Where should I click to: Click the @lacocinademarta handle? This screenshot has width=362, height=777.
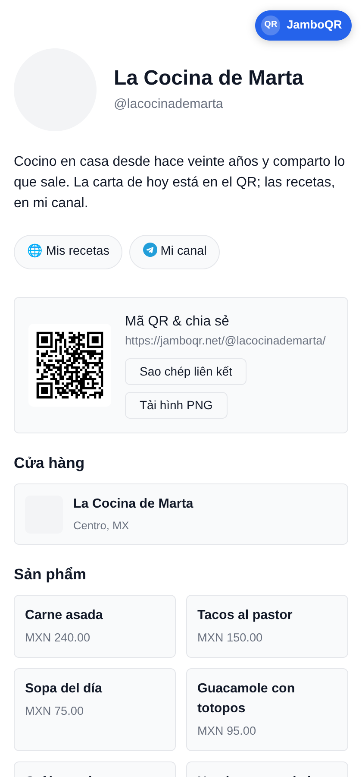(x=169, y=104)
